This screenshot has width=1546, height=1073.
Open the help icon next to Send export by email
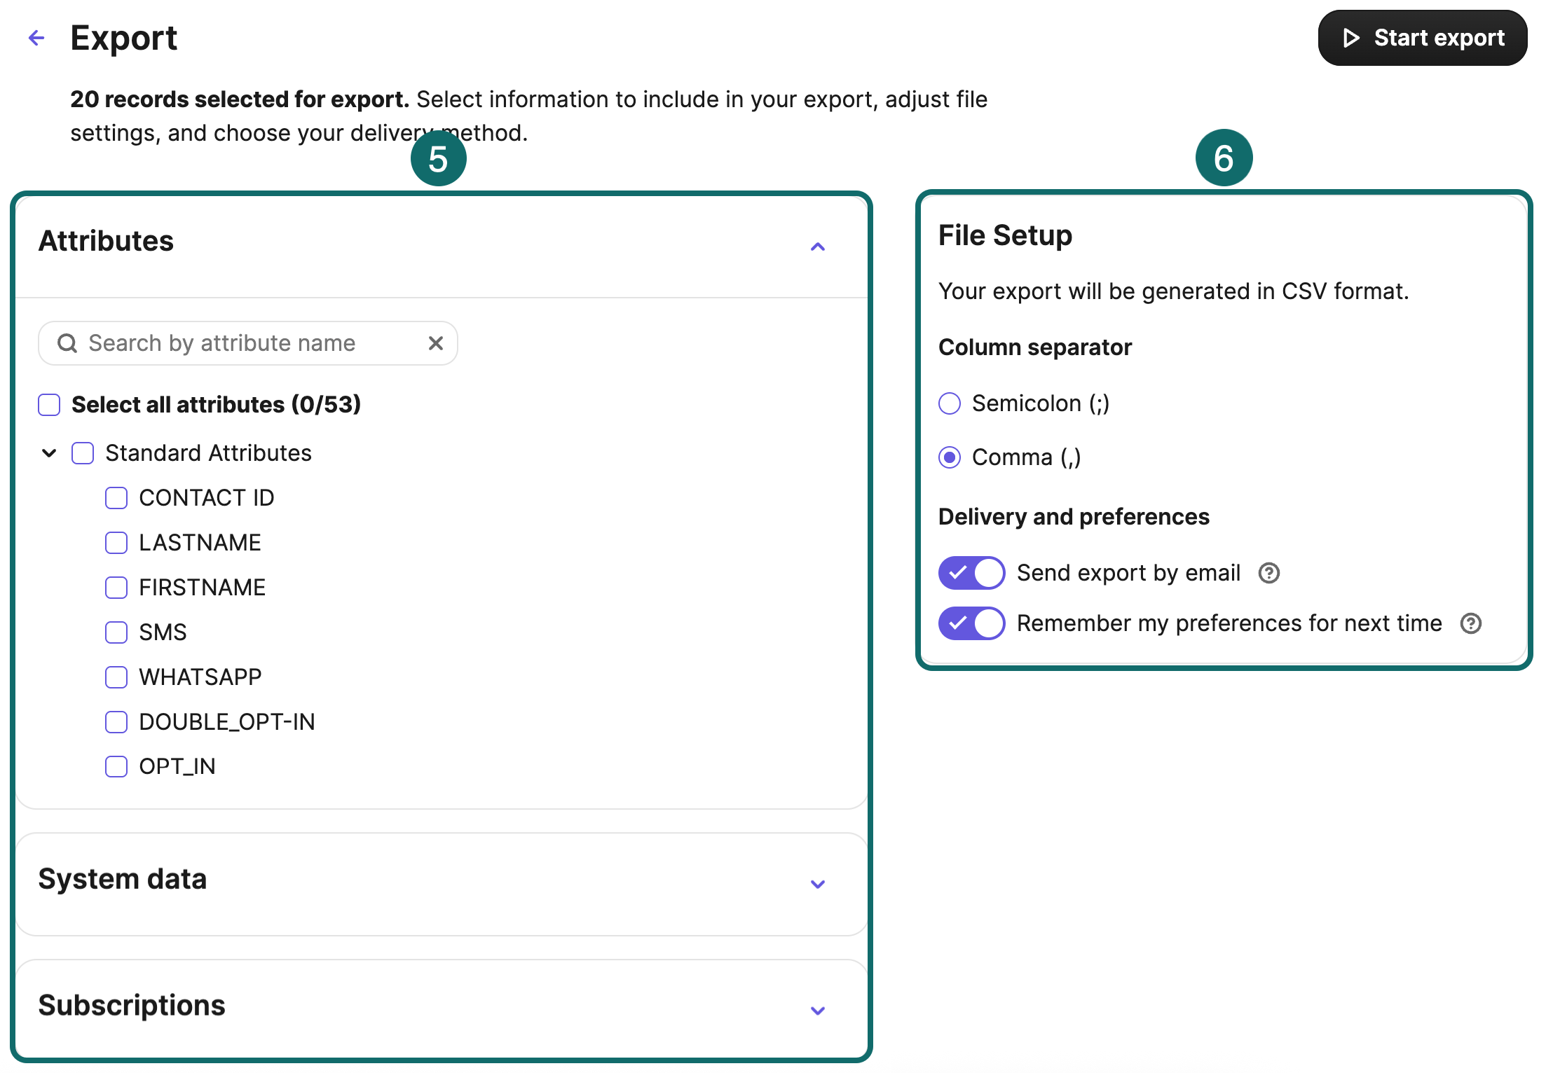coord(1268,573)
